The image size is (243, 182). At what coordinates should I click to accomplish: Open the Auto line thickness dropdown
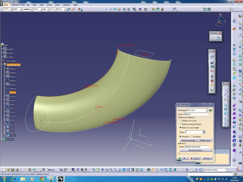click(x=41, y=9)
